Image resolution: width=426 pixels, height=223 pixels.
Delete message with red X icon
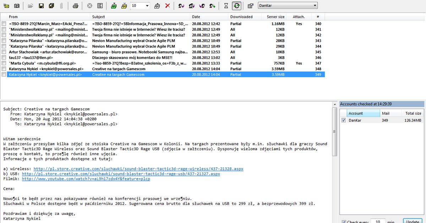[x=168, y=6]
